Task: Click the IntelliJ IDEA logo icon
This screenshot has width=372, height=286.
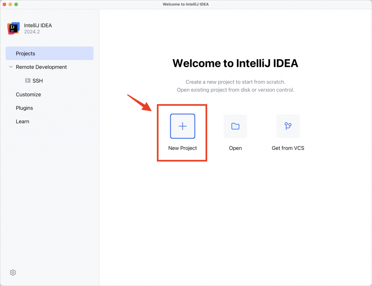Action: tap(13, 28)
